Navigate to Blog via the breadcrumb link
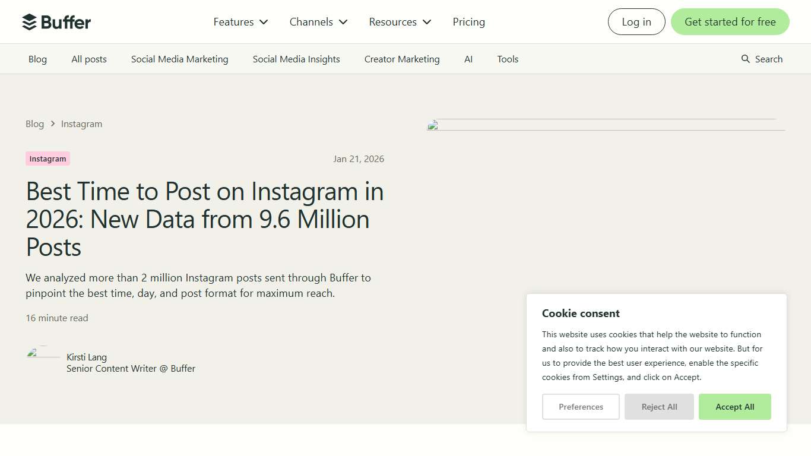The width and height of the screenshot is (811, 456). click(x=34, y=123)
